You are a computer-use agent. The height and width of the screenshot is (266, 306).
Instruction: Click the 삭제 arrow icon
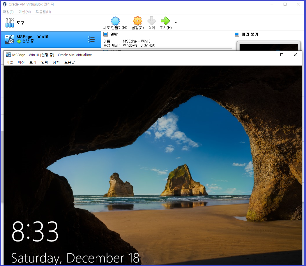tap(151, 21)
